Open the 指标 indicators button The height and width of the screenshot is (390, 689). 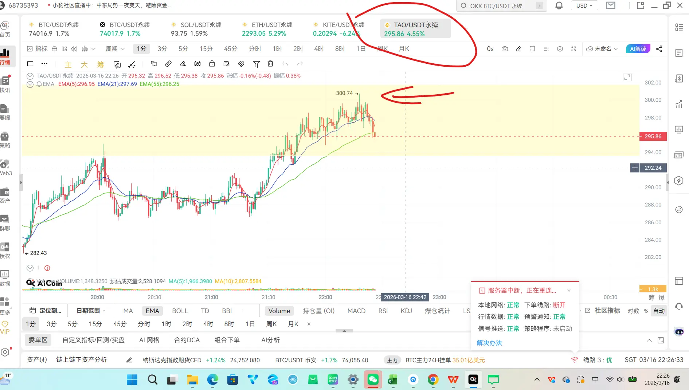pos(38,49)
